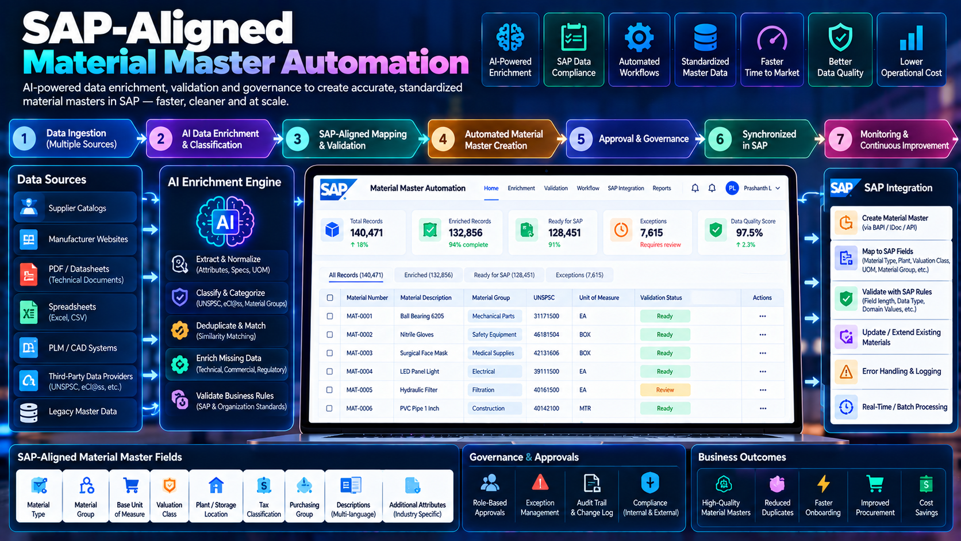Click the Better Data Quality shield icon
Screen dimensions: 961x541
click(x=840, y=37)
